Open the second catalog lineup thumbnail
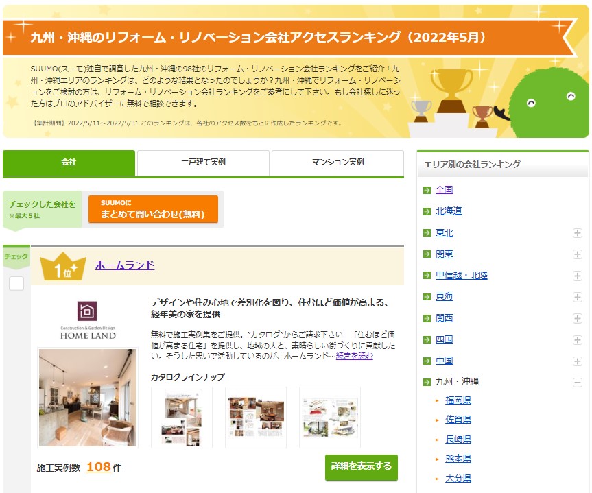The height and width of the screenshot is (493, 592). (256, 417)
